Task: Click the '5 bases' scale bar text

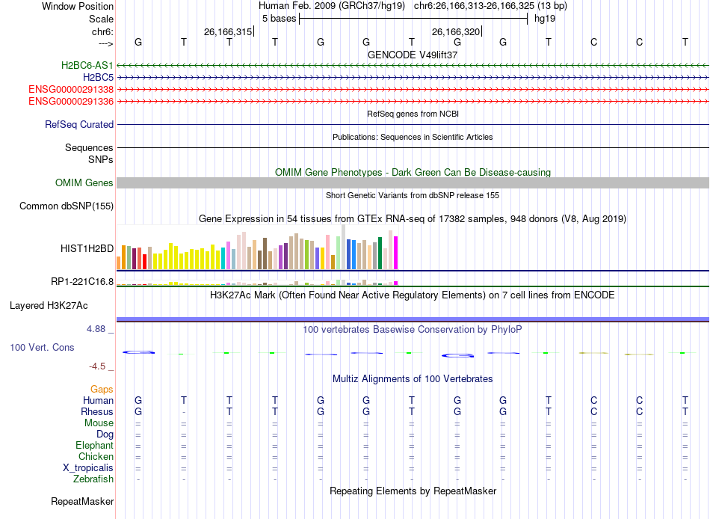Action: point(279,19)
